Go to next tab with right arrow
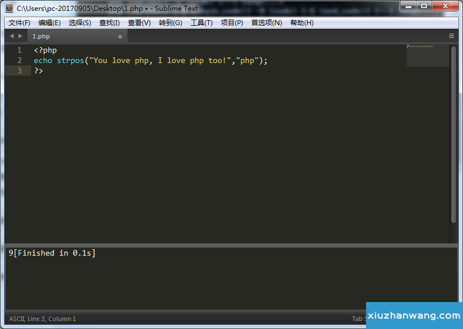 21,36
